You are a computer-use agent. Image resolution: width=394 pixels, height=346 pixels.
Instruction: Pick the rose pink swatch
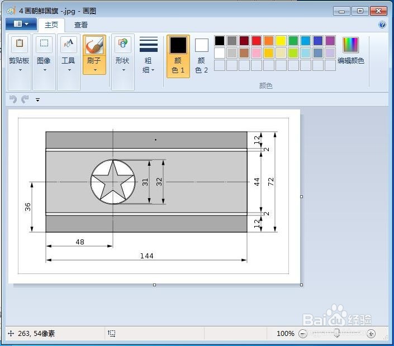tap(257, 53)
